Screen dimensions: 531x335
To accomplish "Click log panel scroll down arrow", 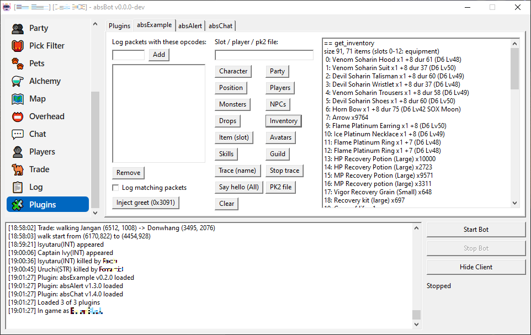I will [417, 325].
